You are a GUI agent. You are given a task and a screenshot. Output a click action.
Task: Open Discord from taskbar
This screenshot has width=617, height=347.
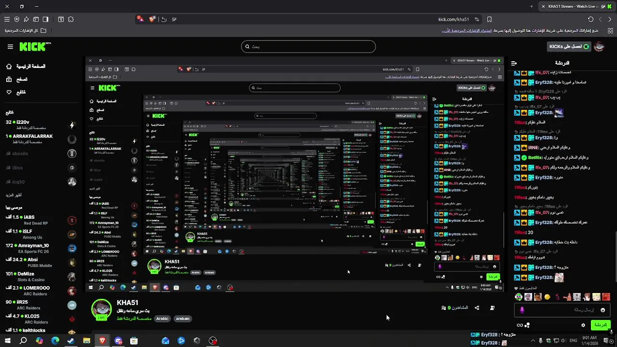[x=118, y=341]
